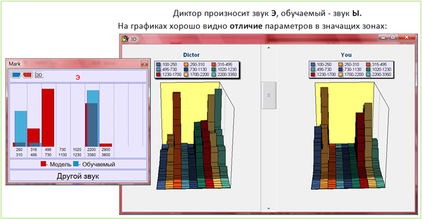Click the scroll down arrow in 3D window

[268, 208]
